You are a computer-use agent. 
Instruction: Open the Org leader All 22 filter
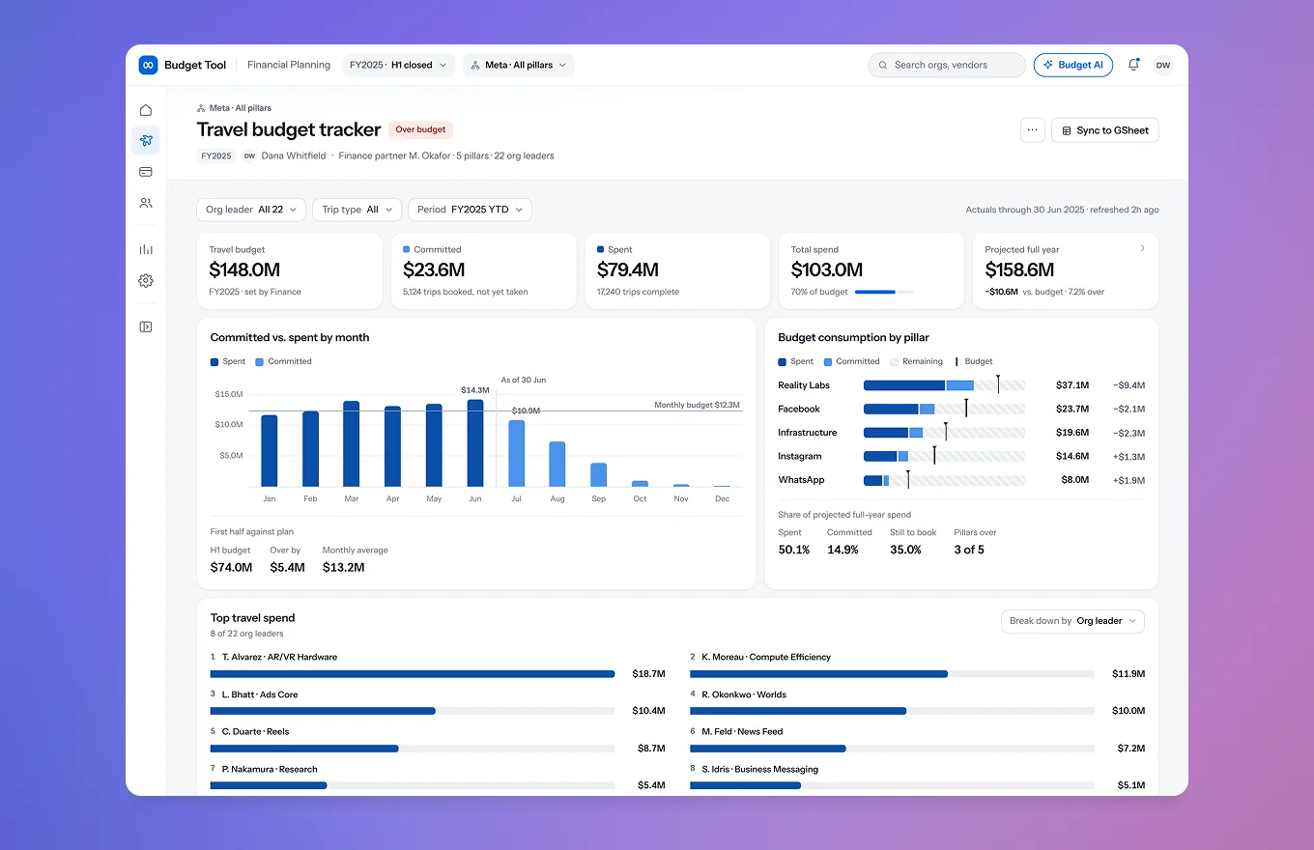(x=251, y=210)
